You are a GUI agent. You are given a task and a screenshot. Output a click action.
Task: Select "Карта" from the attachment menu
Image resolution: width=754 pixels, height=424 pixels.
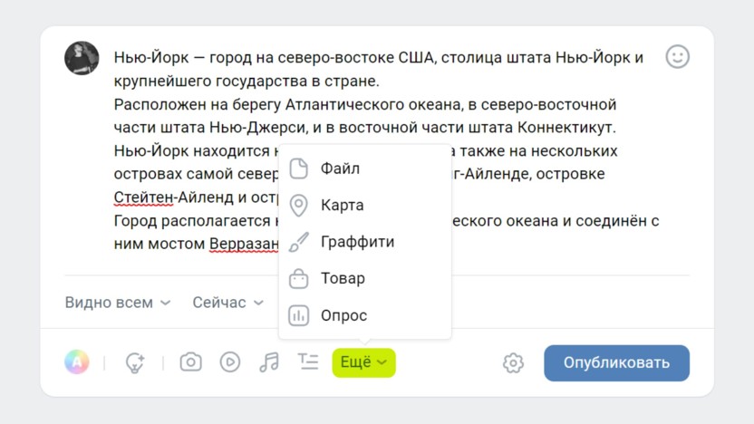(x=342, y=206)
